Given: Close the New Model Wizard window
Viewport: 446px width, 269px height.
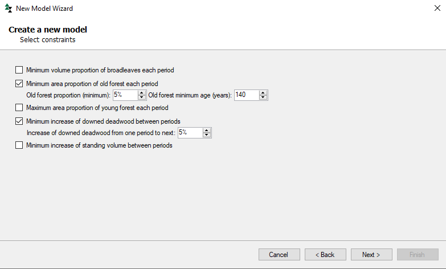Looking at the screenshot, I should tap(437, 8).
